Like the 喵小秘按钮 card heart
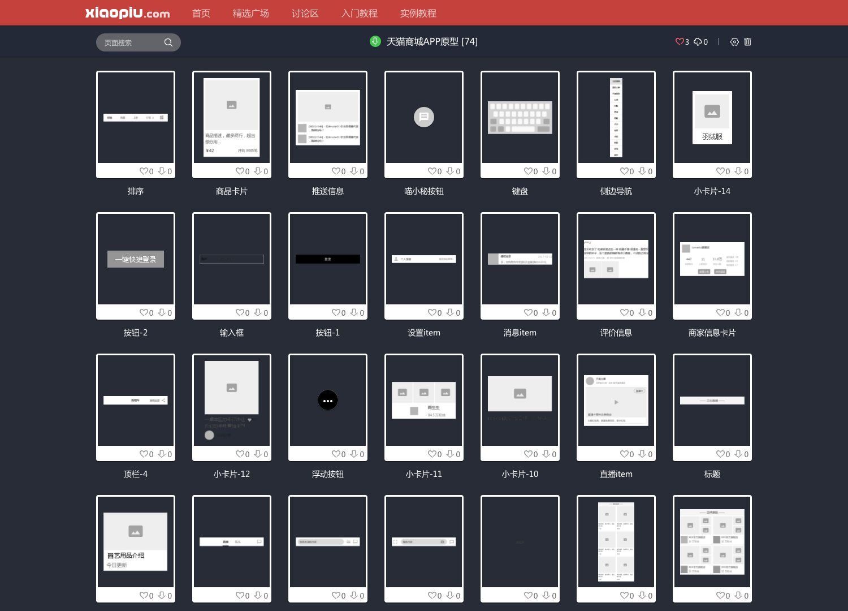The width and height of the screenshot is (848, 611). tap(432, 171)
